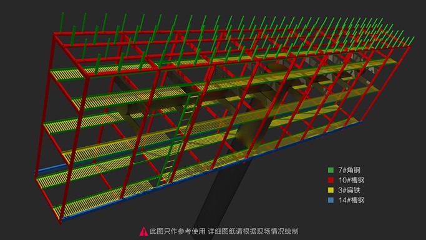This screenshot has width=426, height=240.
Task: Select the green 7#角钢 legend swatch
Action: 331,171
